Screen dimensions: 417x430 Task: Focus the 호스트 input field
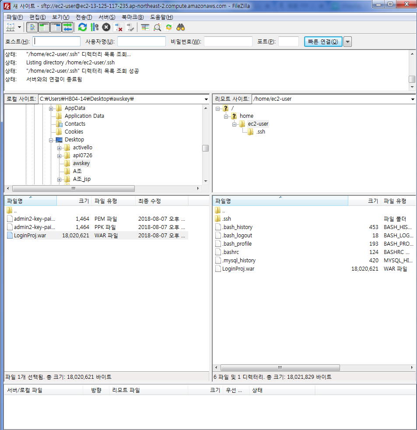[x=56, y=42]
